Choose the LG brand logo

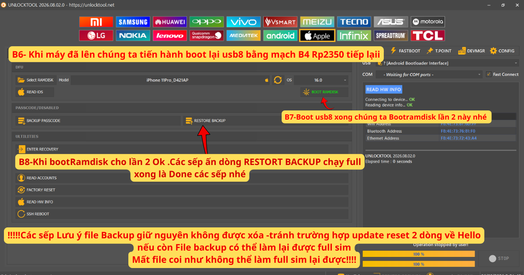tap(96, 35)
